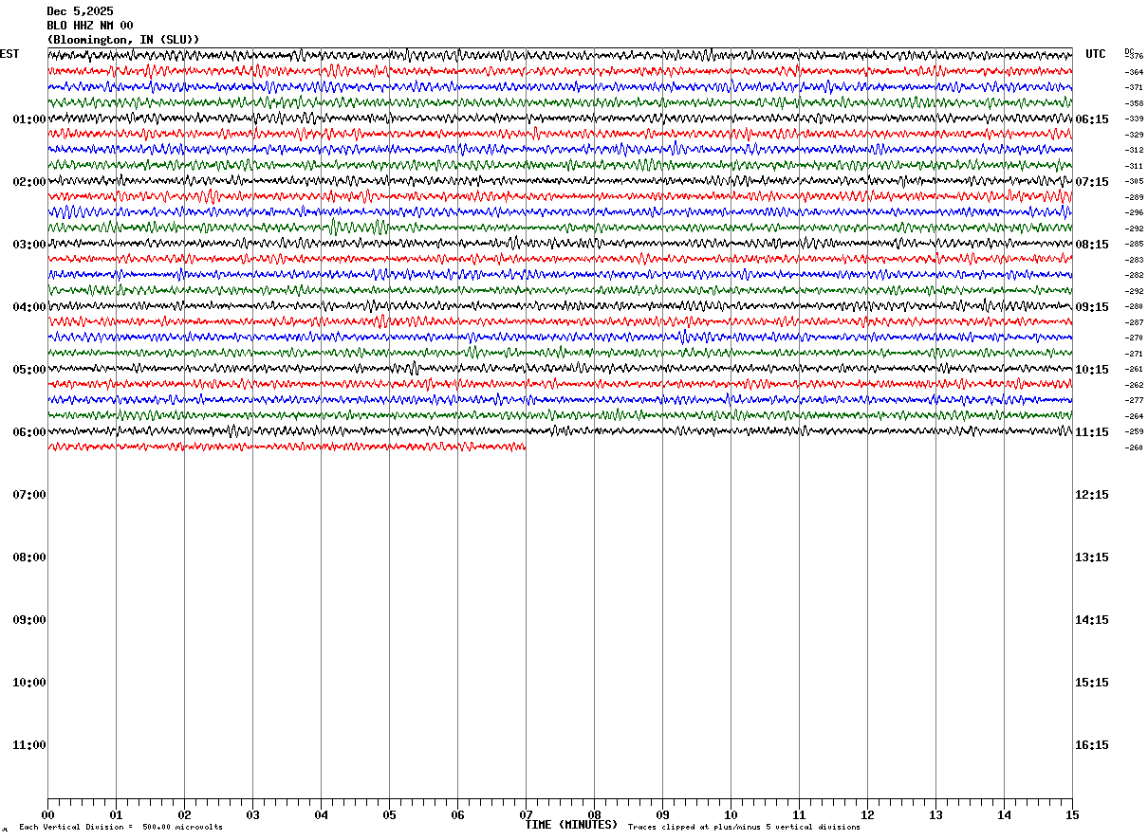This screenshot has height=840, width=1148.
Task: Click minute tick label '02' on time axis
Action: click(184, 815)
